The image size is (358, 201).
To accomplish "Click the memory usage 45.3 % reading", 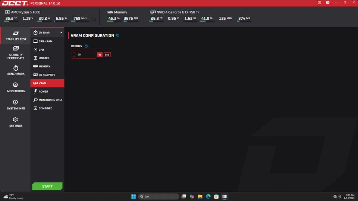I will 114,19.
